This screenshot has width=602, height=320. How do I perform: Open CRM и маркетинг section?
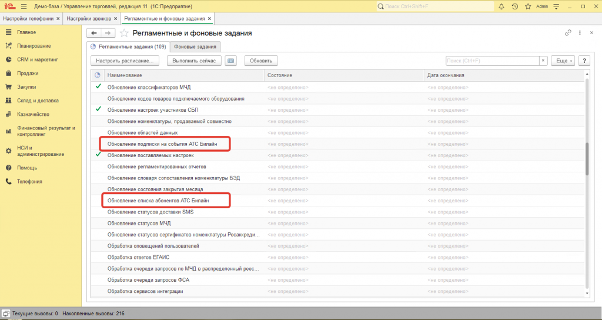coord(37,59)
